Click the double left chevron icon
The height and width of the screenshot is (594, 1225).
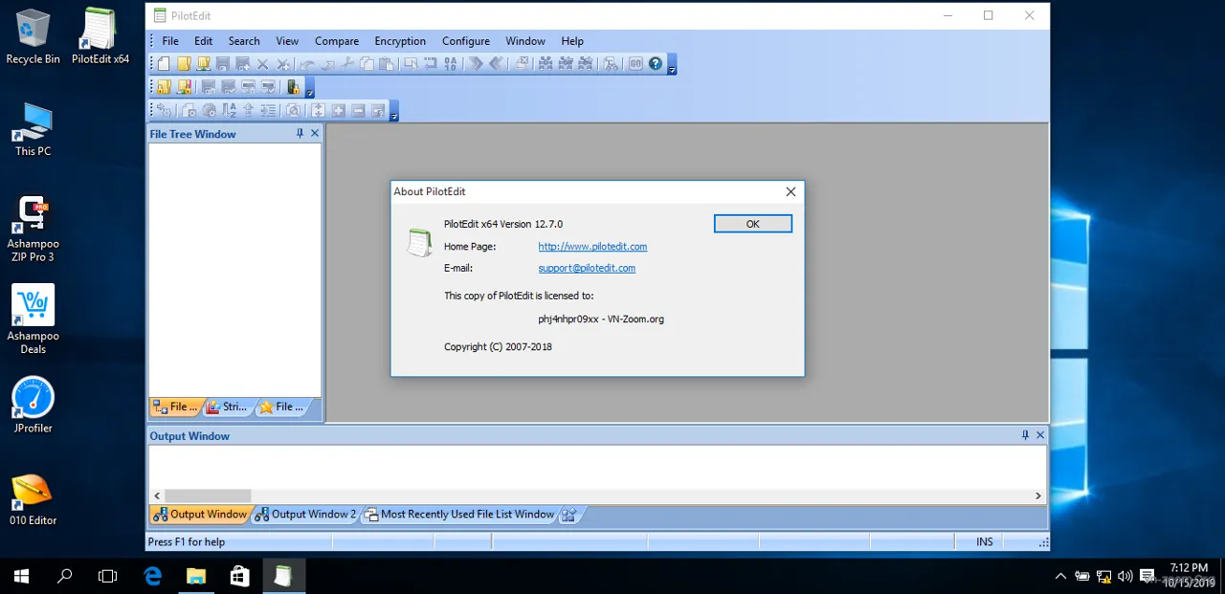point(497,64)
